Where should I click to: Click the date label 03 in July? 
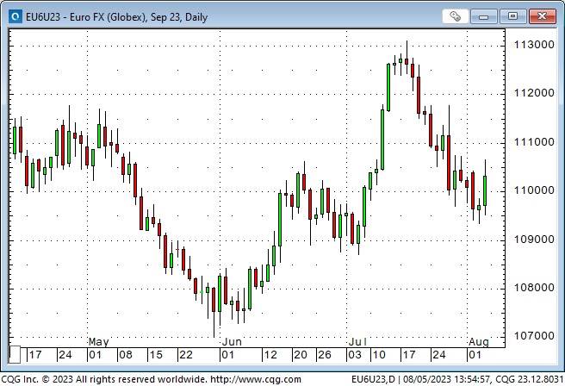coord(355,355)
